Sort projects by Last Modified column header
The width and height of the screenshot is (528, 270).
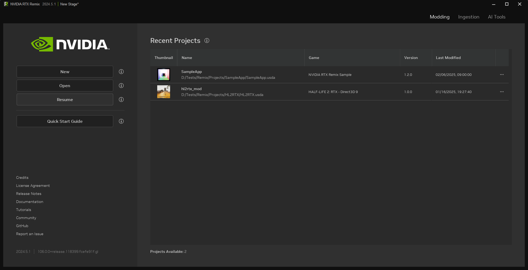pyautogui.click(x=448, y=58)
